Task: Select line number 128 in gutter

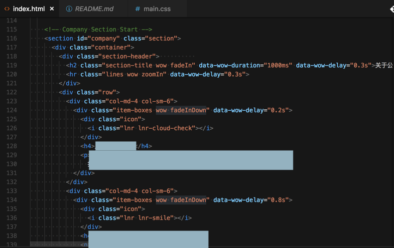Action: point(11,146)
